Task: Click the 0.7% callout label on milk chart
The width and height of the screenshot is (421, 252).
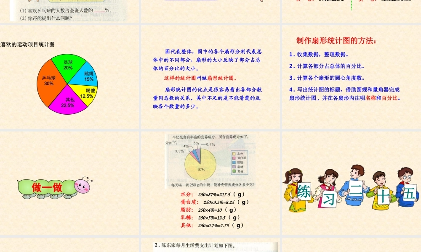Action: (x=210, y=144)
